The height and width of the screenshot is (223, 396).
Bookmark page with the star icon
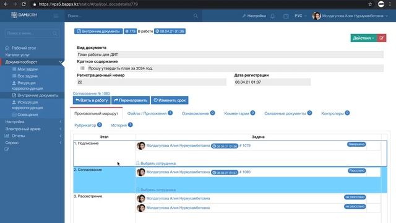(x=370, y=4)
